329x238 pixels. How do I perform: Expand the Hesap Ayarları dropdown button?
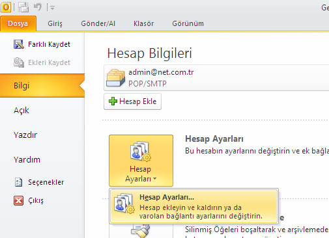click(141, 161)
